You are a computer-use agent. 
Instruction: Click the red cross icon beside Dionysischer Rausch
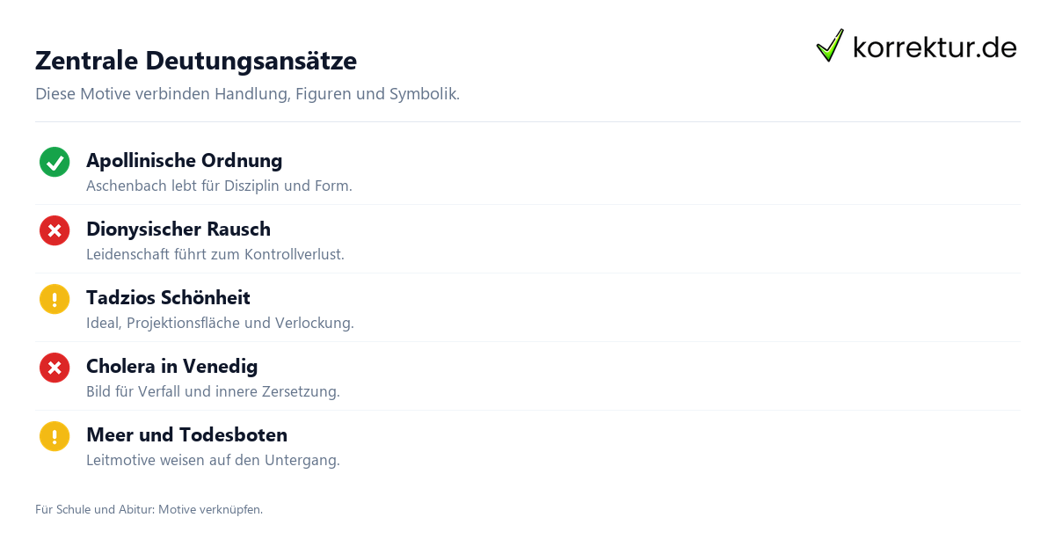55,230
